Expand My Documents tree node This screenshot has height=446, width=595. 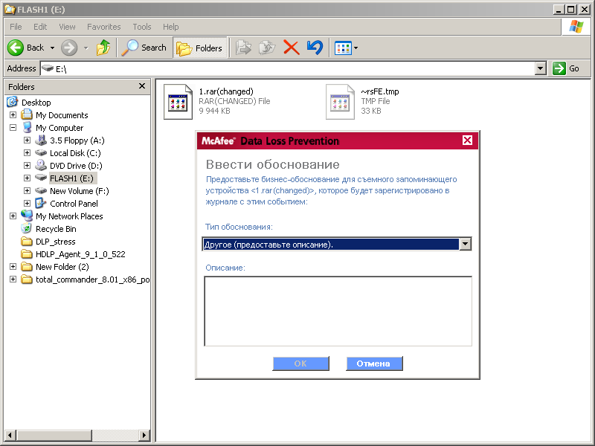(13, 114)
